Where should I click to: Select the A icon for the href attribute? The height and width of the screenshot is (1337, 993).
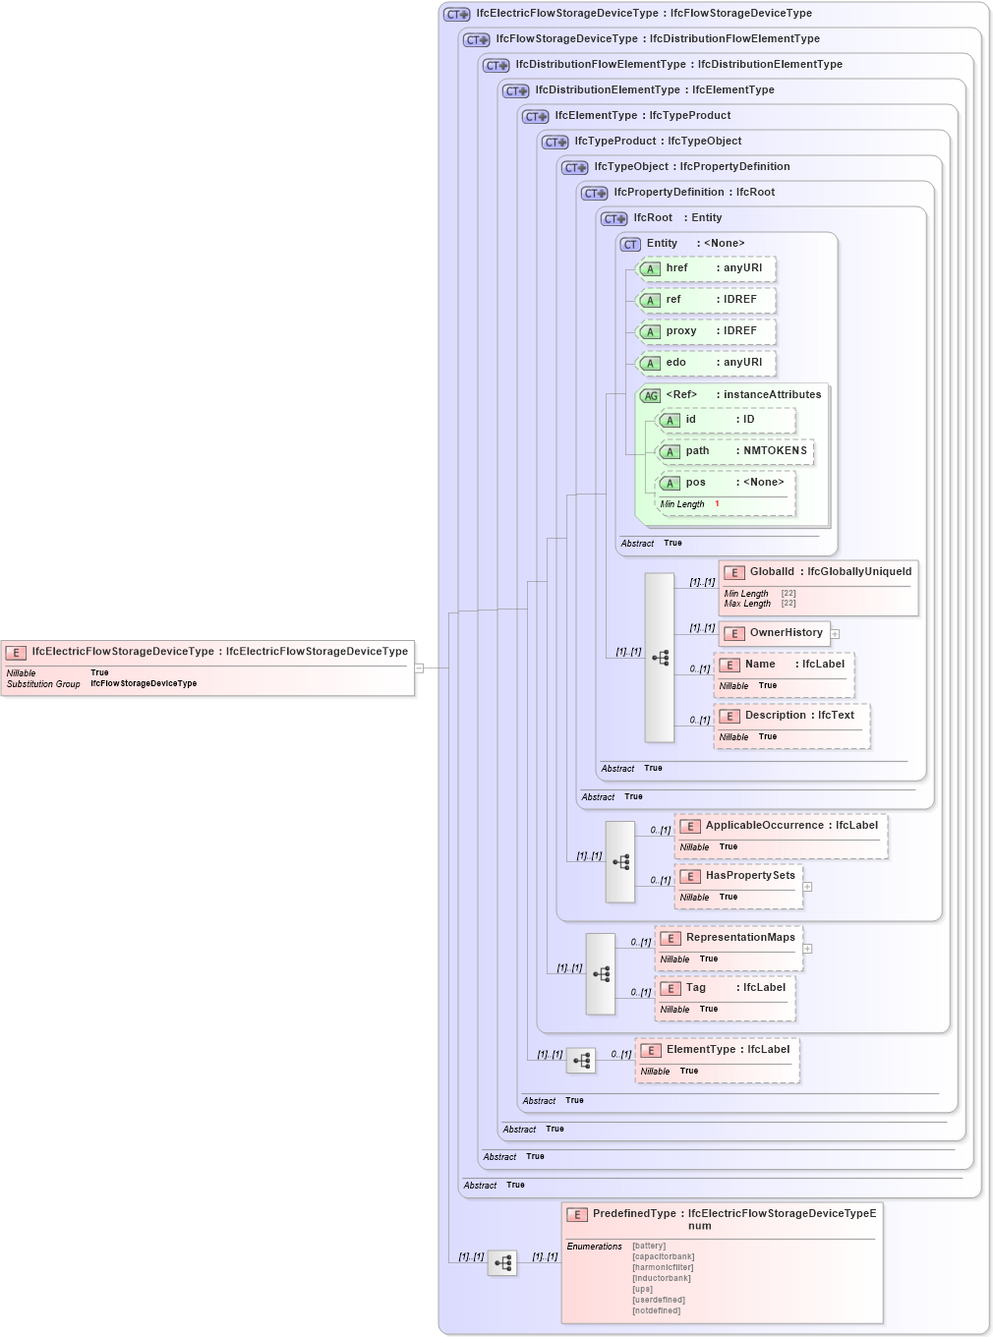point(650,268)
